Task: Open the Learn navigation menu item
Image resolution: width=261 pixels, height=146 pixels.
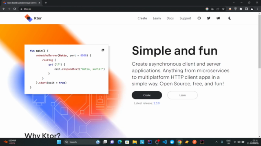Action: point(157,18)
